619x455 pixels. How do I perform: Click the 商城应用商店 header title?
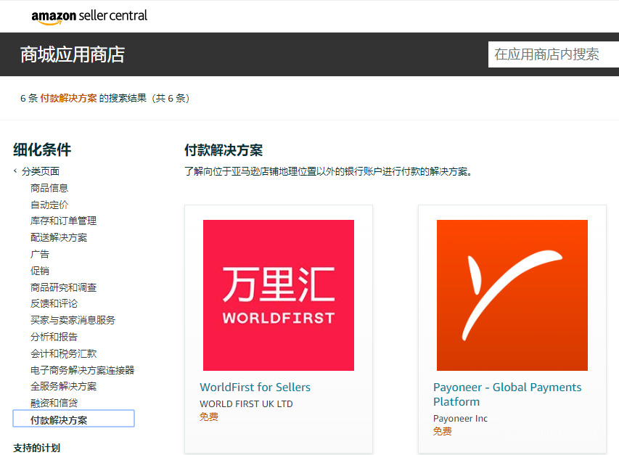click(x=73, y=54)
